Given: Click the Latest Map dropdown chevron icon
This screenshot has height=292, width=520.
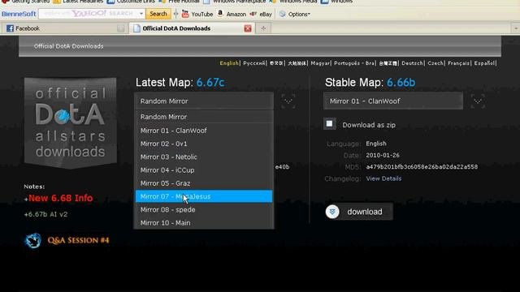Looking at the screenshot, I should [x=288, y=101].
